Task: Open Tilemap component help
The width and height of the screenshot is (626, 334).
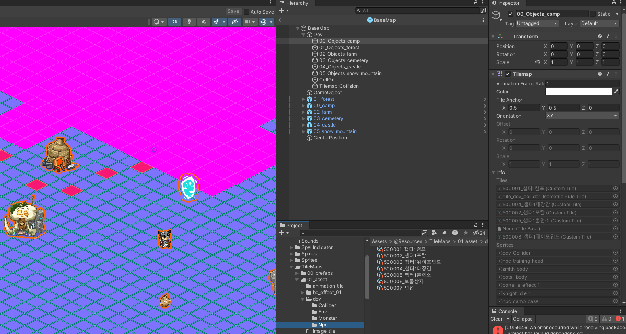Action: pyautogui.click(x=600, y=74)
